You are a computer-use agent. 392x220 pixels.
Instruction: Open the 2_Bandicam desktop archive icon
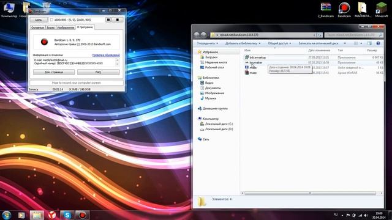tap(325, 10)
